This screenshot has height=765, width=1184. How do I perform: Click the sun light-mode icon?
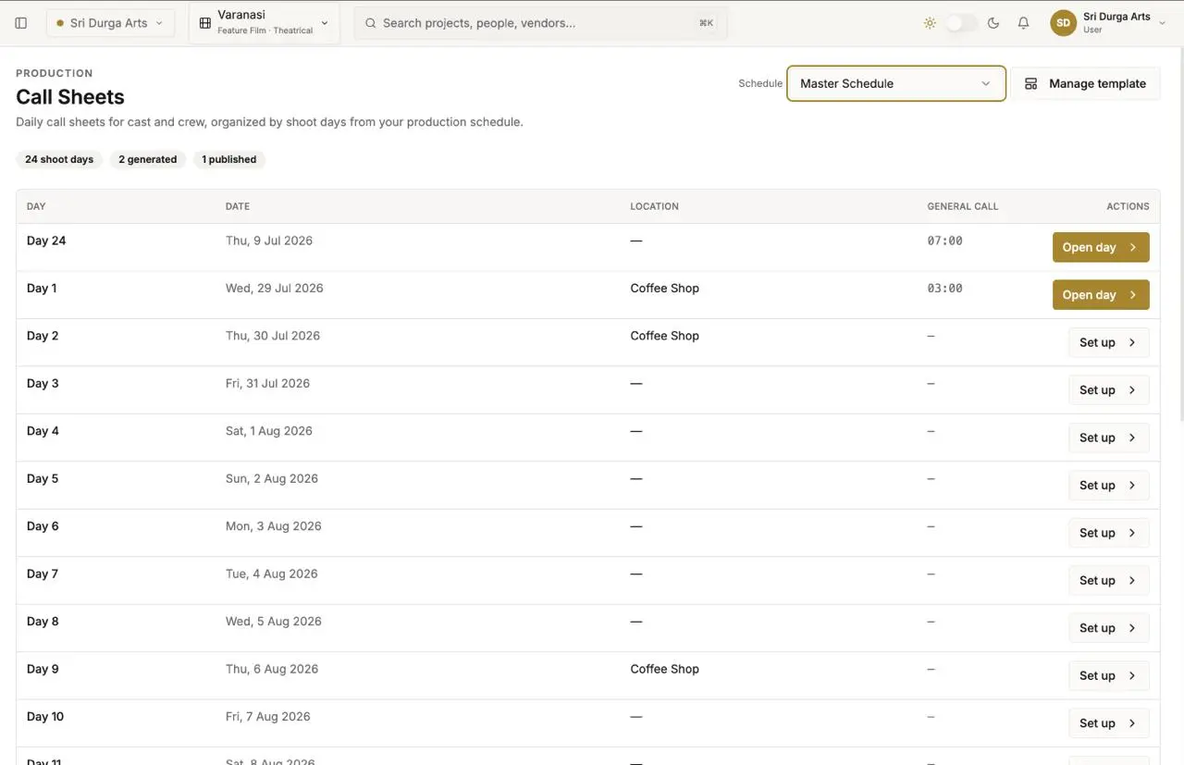[x=930, y=23]
